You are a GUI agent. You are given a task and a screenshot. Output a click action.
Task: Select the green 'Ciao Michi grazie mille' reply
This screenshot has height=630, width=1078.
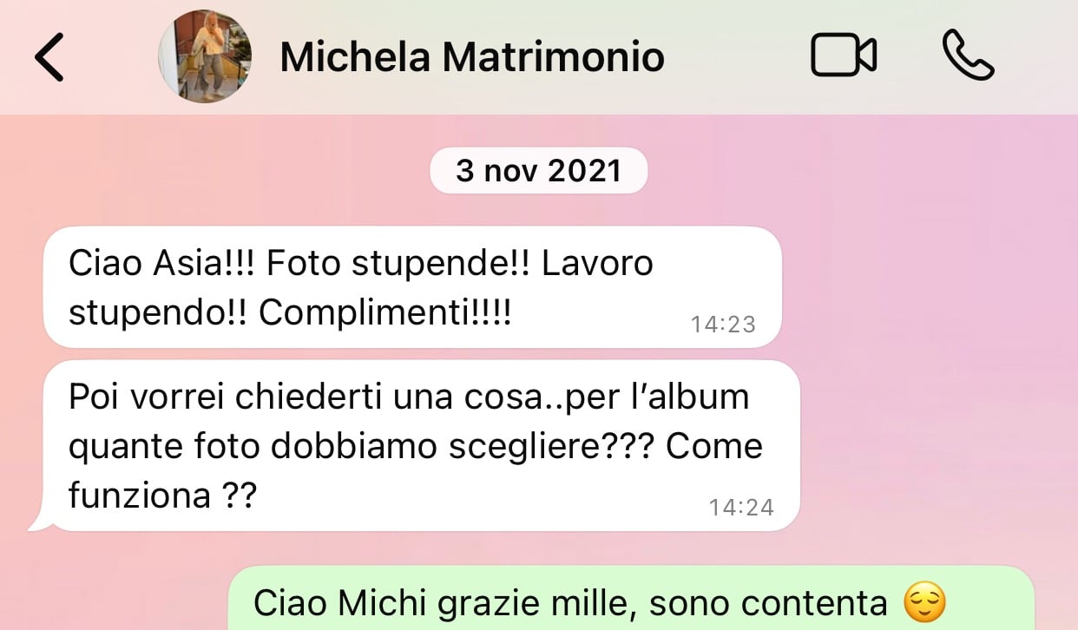coord(631,599)
